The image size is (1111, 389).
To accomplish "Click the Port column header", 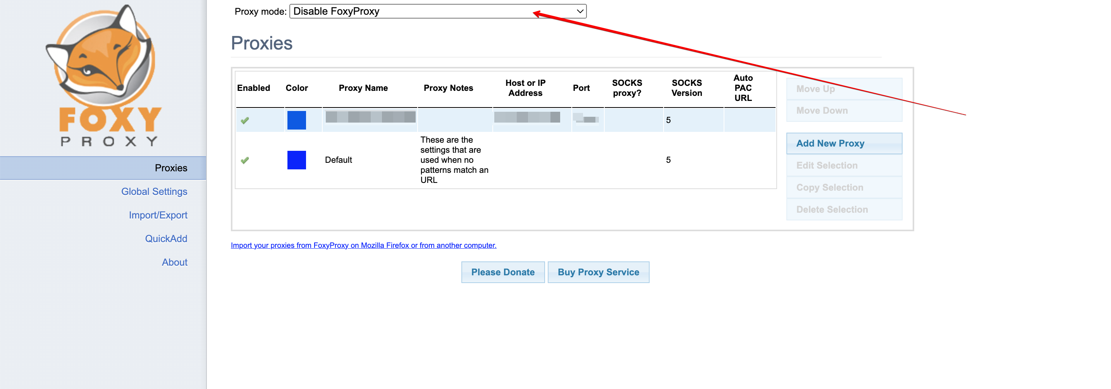I will point(581,88).
